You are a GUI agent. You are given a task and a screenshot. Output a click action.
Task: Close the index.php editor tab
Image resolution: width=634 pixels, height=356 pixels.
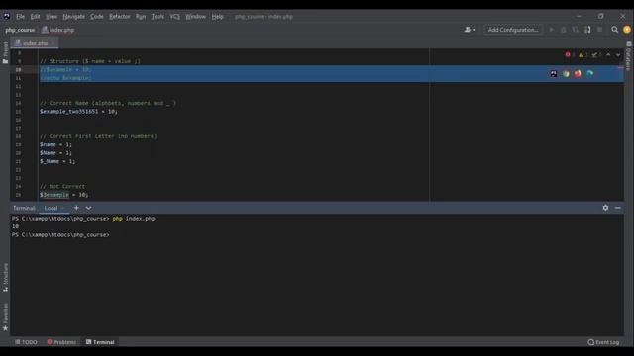[x=53, y=43]
